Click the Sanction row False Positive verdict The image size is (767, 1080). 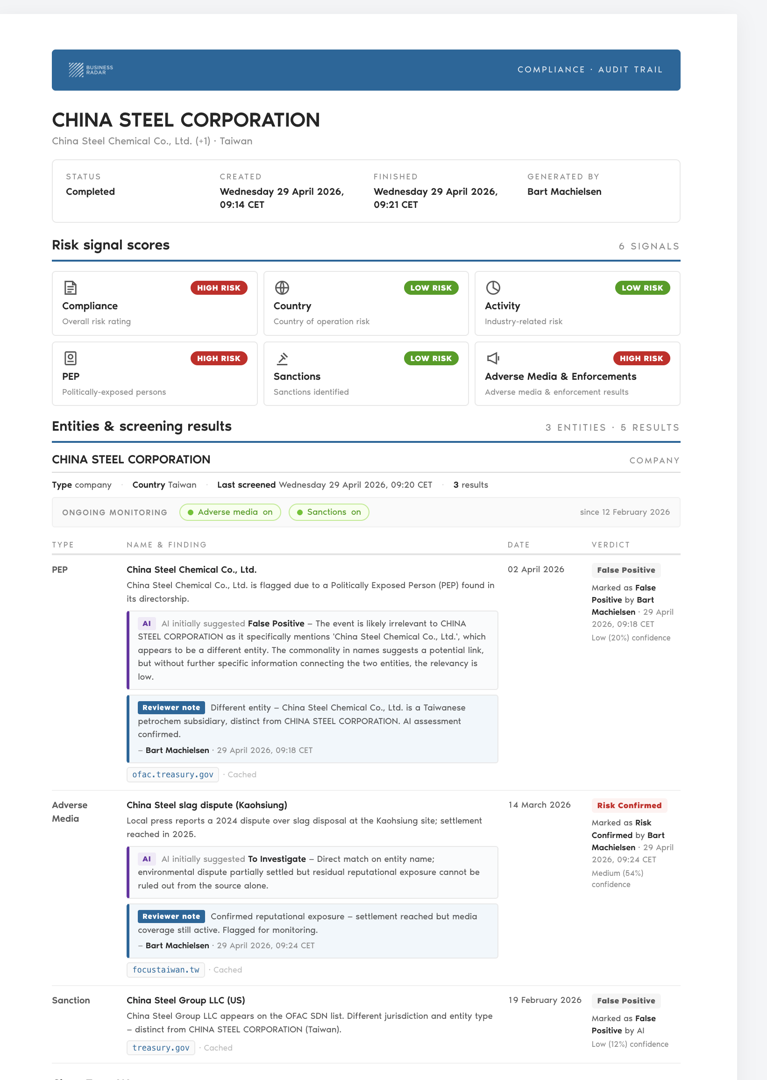[x=626, y=1001]
